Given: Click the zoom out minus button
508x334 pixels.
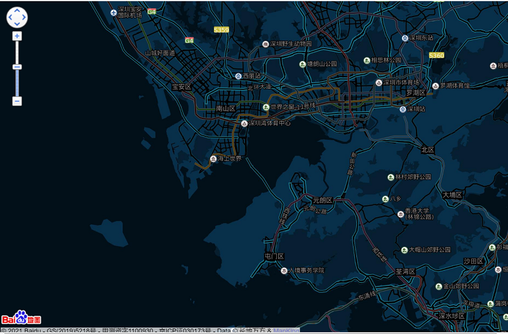Looking at the screenshot, I should 17,101.
